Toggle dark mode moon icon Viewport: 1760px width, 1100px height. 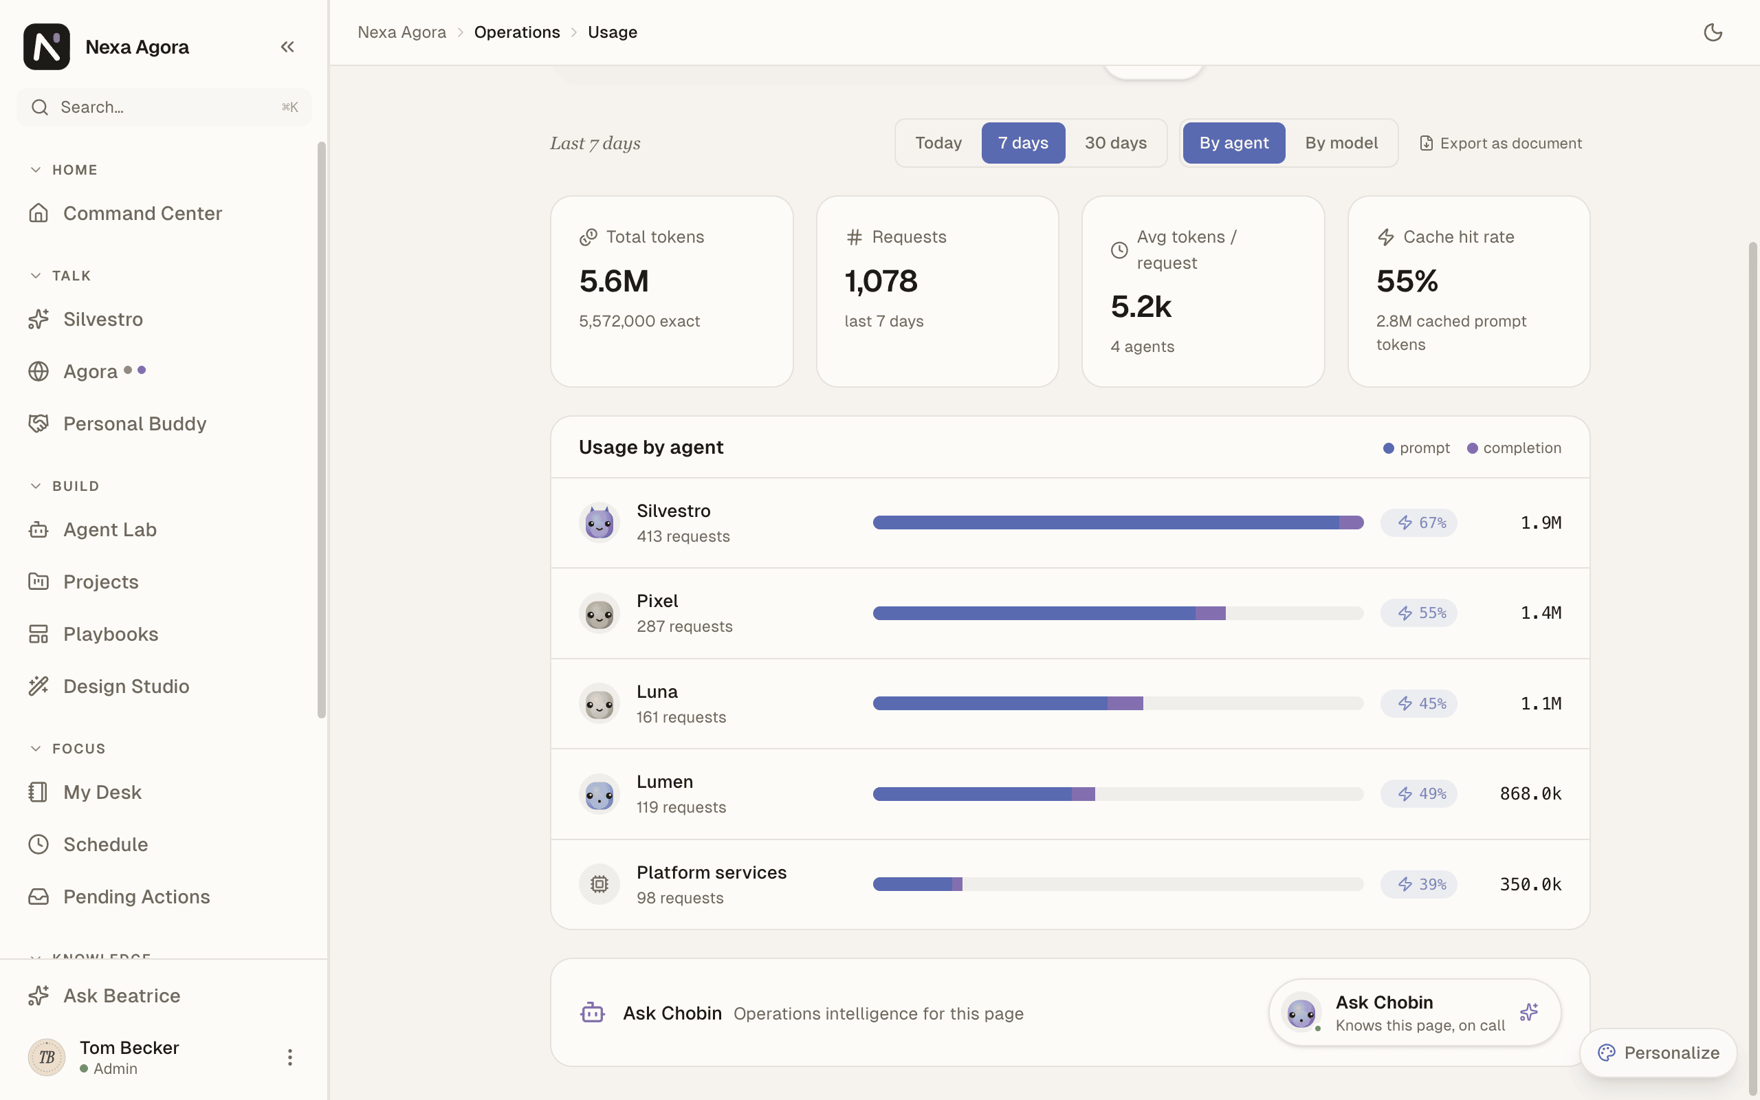[1713, 32]
